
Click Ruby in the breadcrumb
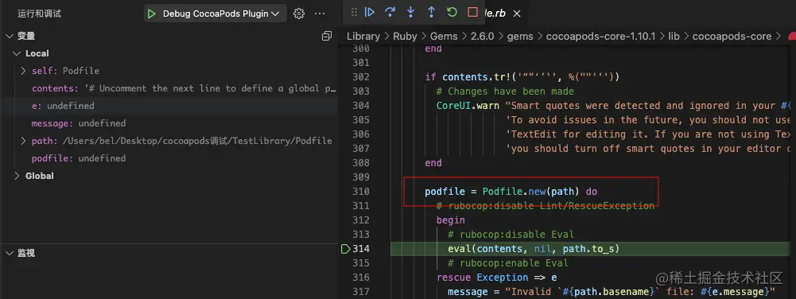pos(405,36)
